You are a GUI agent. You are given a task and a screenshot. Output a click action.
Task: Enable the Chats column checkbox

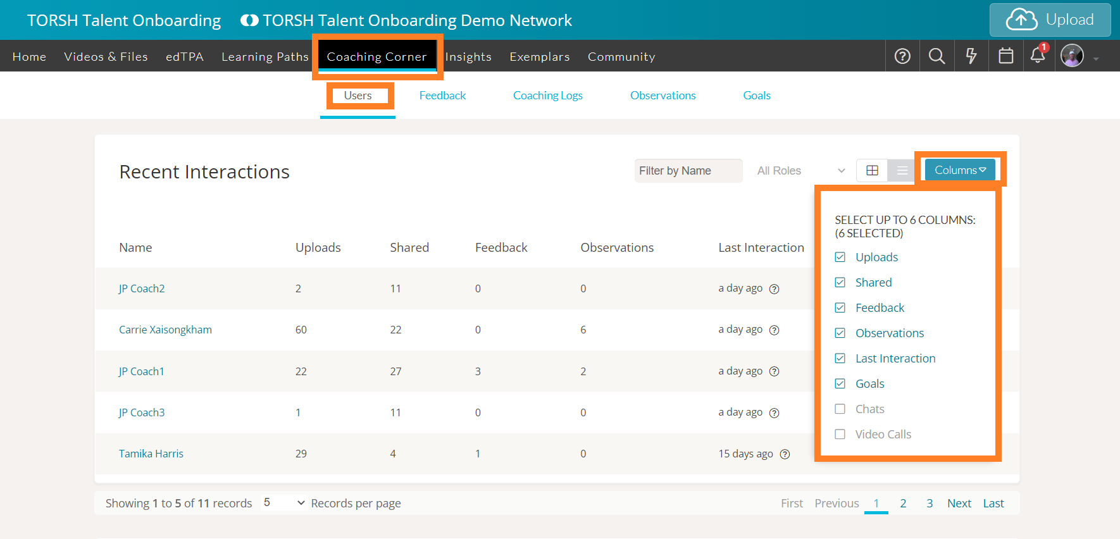point(840,409)
